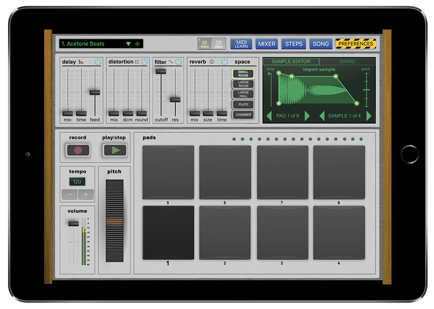The image size is (434, 309).
Task: Toggle the distortion power switch
Action: coord(144,62)
